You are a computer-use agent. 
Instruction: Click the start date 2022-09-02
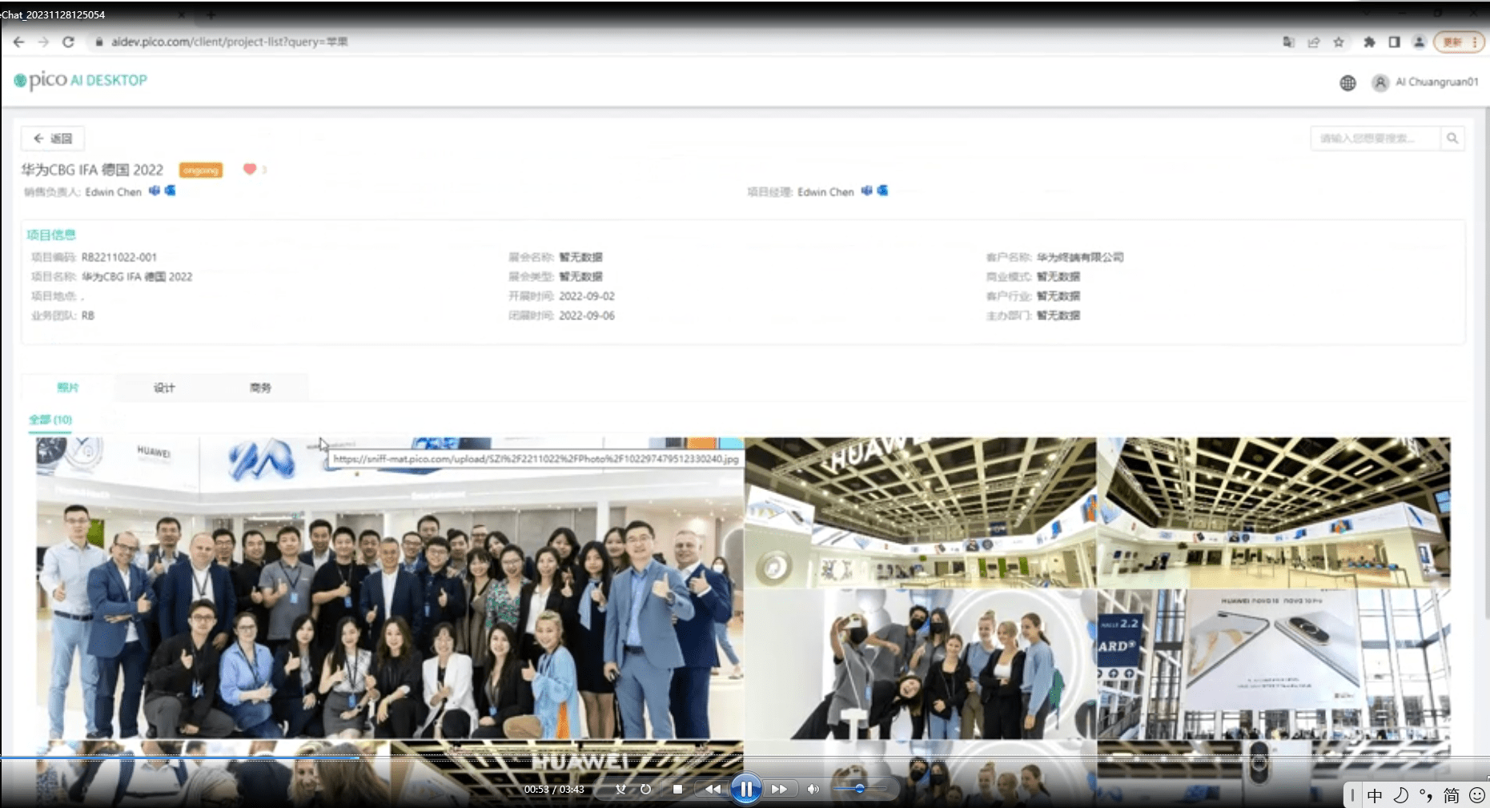(587, 296)
